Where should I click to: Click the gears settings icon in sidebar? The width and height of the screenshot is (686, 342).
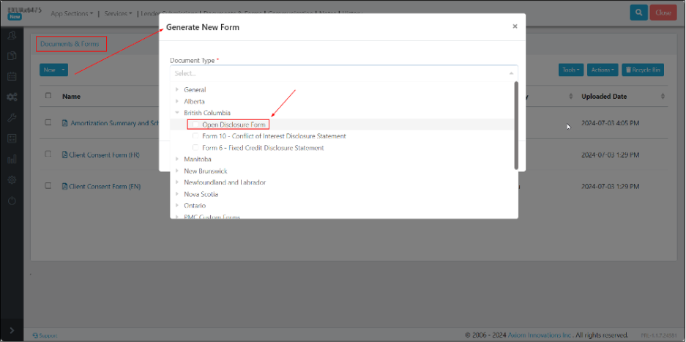[12, 97]
